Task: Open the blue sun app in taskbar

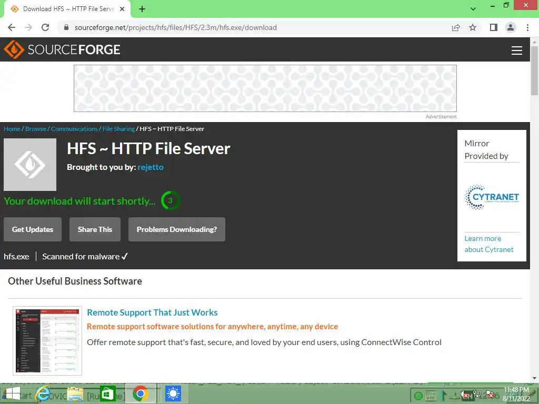Action: 173,393
